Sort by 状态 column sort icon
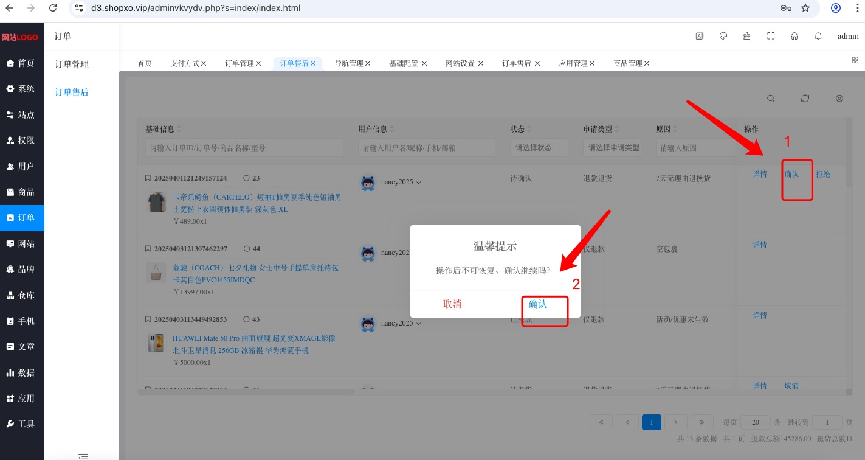Viewport: 865px width, 460px height. tap(529, 129)
